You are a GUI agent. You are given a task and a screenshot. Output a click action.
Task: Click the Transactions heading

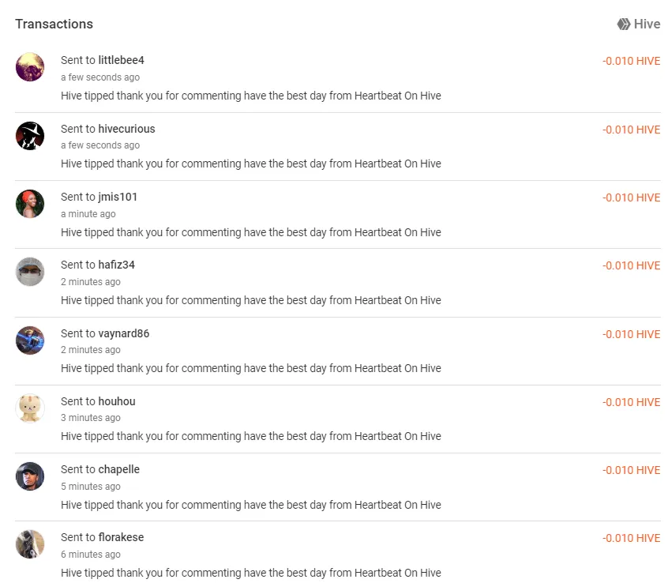54,24
